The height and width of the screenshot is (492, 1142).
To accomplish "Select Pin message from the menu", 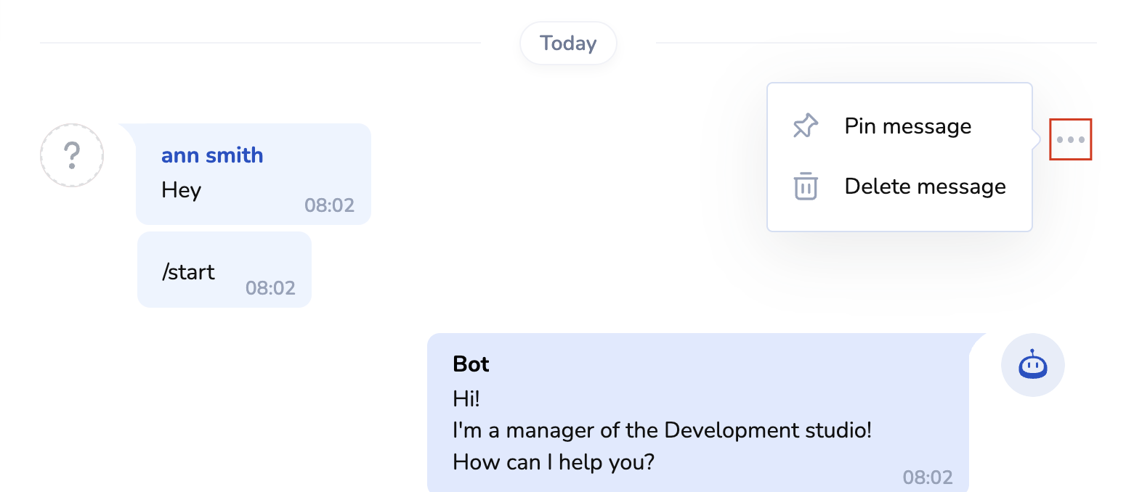I will (907, 126).
